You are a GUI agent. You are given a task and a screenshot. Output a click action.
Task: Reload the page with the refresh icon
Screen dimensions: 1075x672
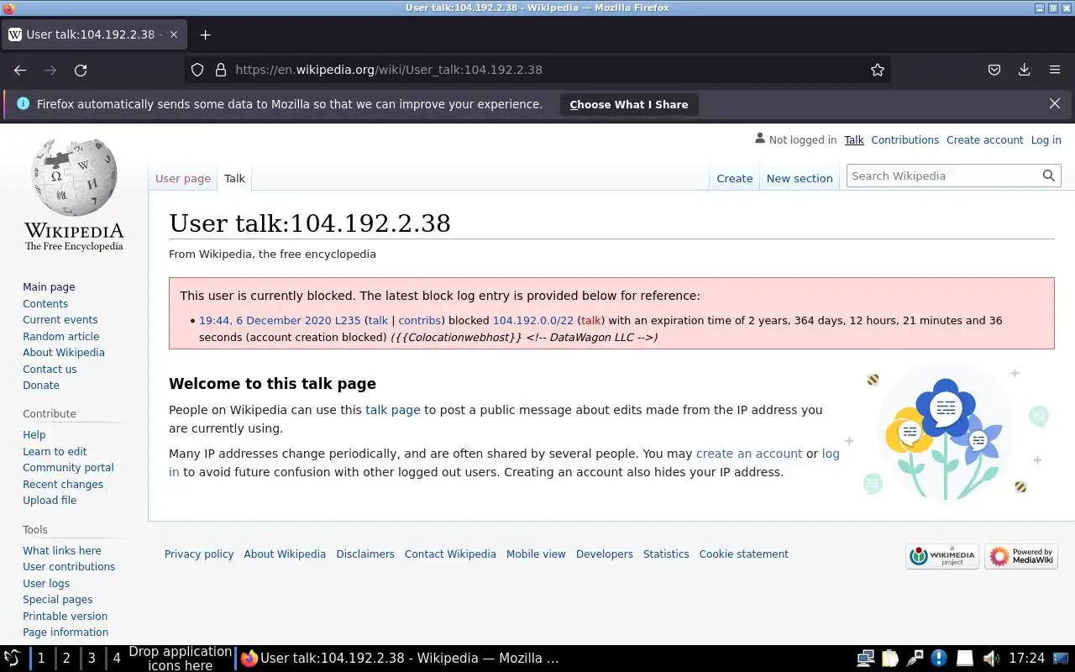[81, 71]
